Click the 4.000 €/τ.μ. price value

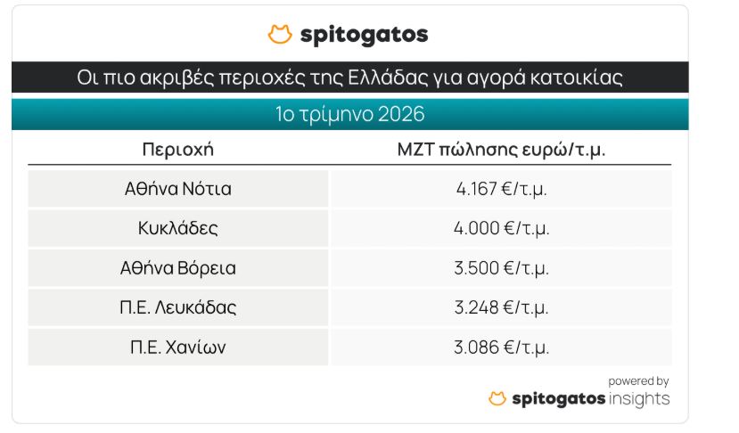click(501, 228)
